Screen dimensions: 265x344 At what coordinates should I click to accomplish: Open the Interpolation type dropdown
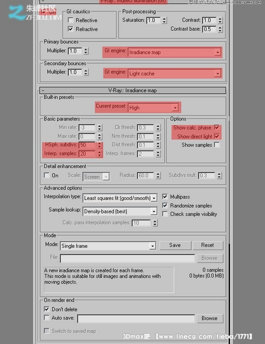pyautogui.click(x=120, y=198)
